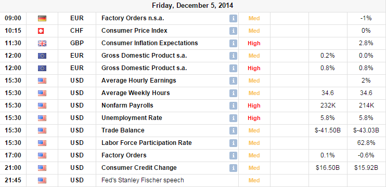Click High importance label for Unemployment Rate

coord(254,118)
